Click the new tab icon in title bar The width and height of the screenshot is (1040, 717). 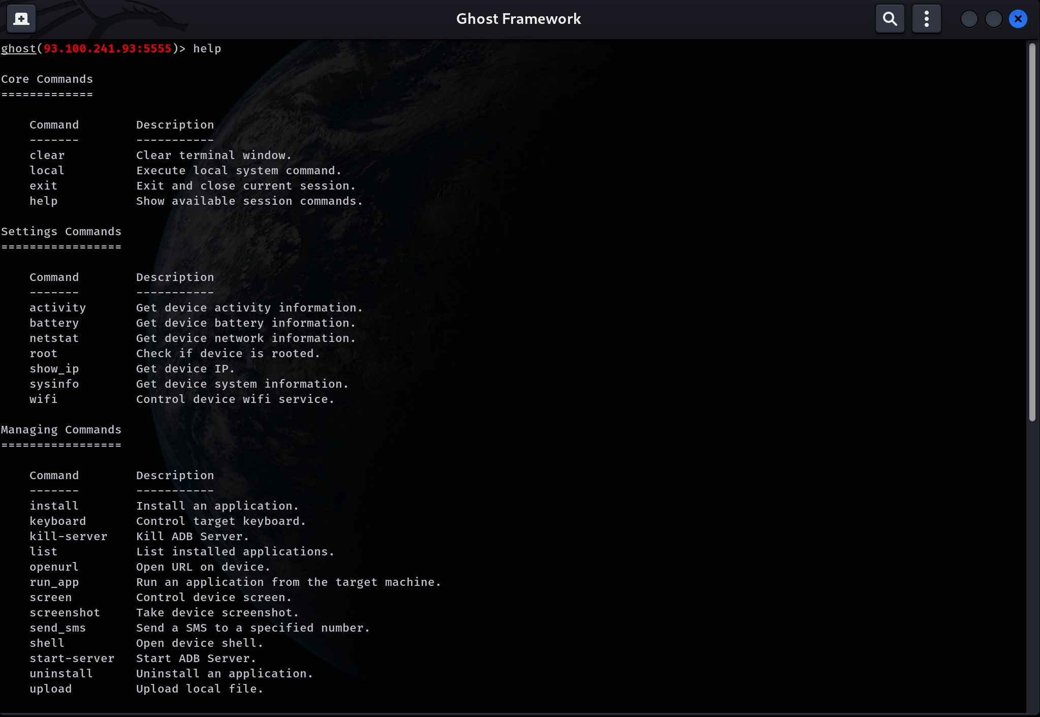[x=21, y=19]
